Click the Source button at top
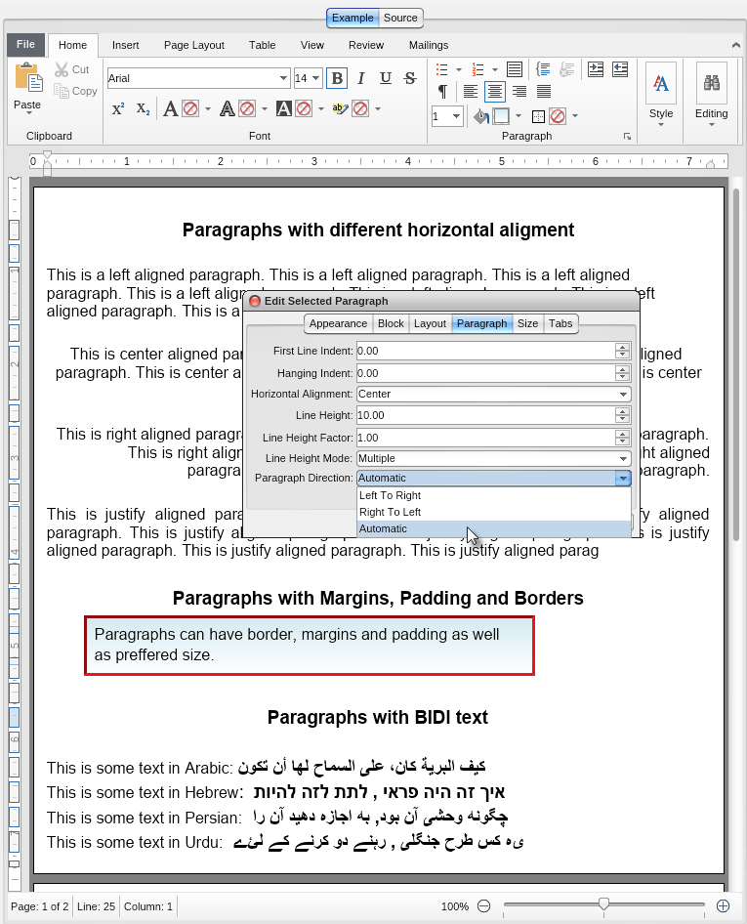The image size is (747, 924). pyautogui.click(x=400, y=18)
